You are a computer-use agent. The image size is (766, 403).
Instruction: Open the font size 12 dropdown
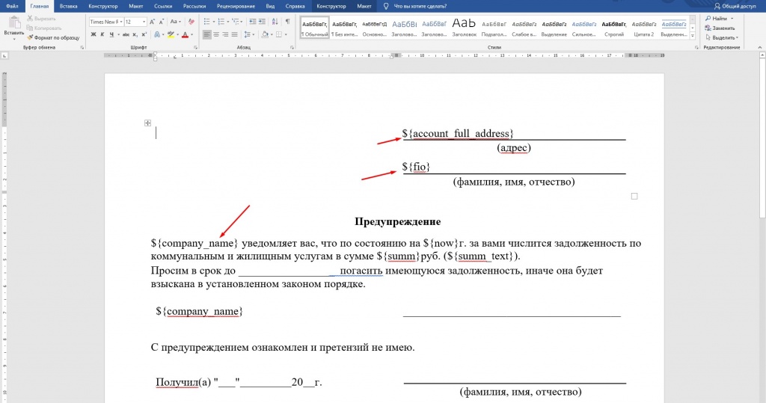(144, 22)
